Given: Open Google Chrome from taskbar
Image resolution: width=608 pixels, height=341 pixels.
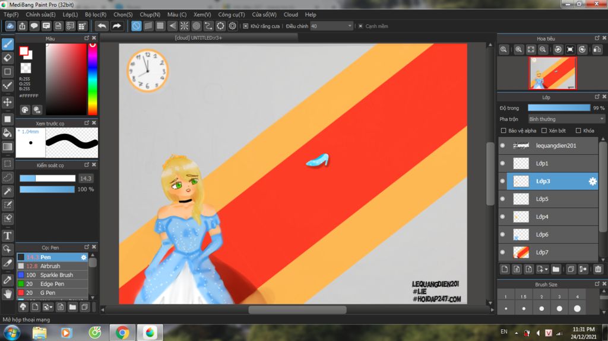Looking at the screenshot, I should click(122, 333).
